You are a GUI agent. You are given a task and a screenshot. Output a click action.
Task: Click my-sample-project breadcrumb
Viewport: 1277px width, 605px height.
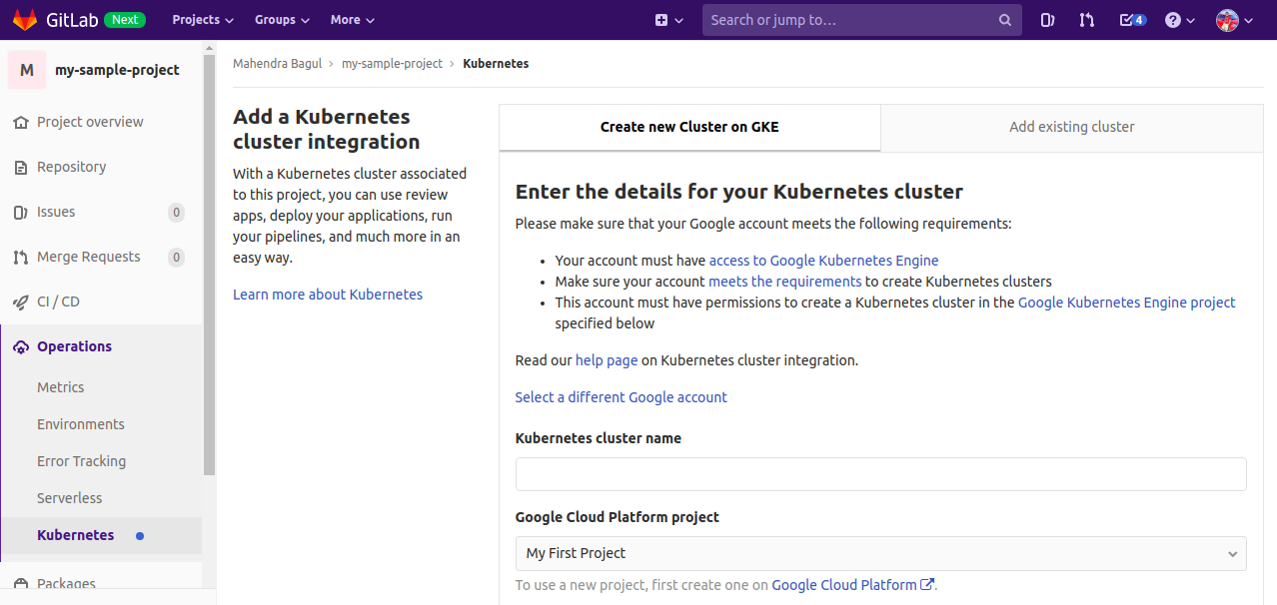(x=392, y=64)
